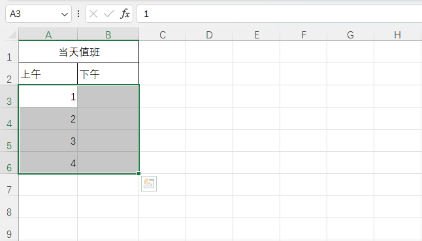Select column C header
Viewport: 422px width, 241px height.
163,35
